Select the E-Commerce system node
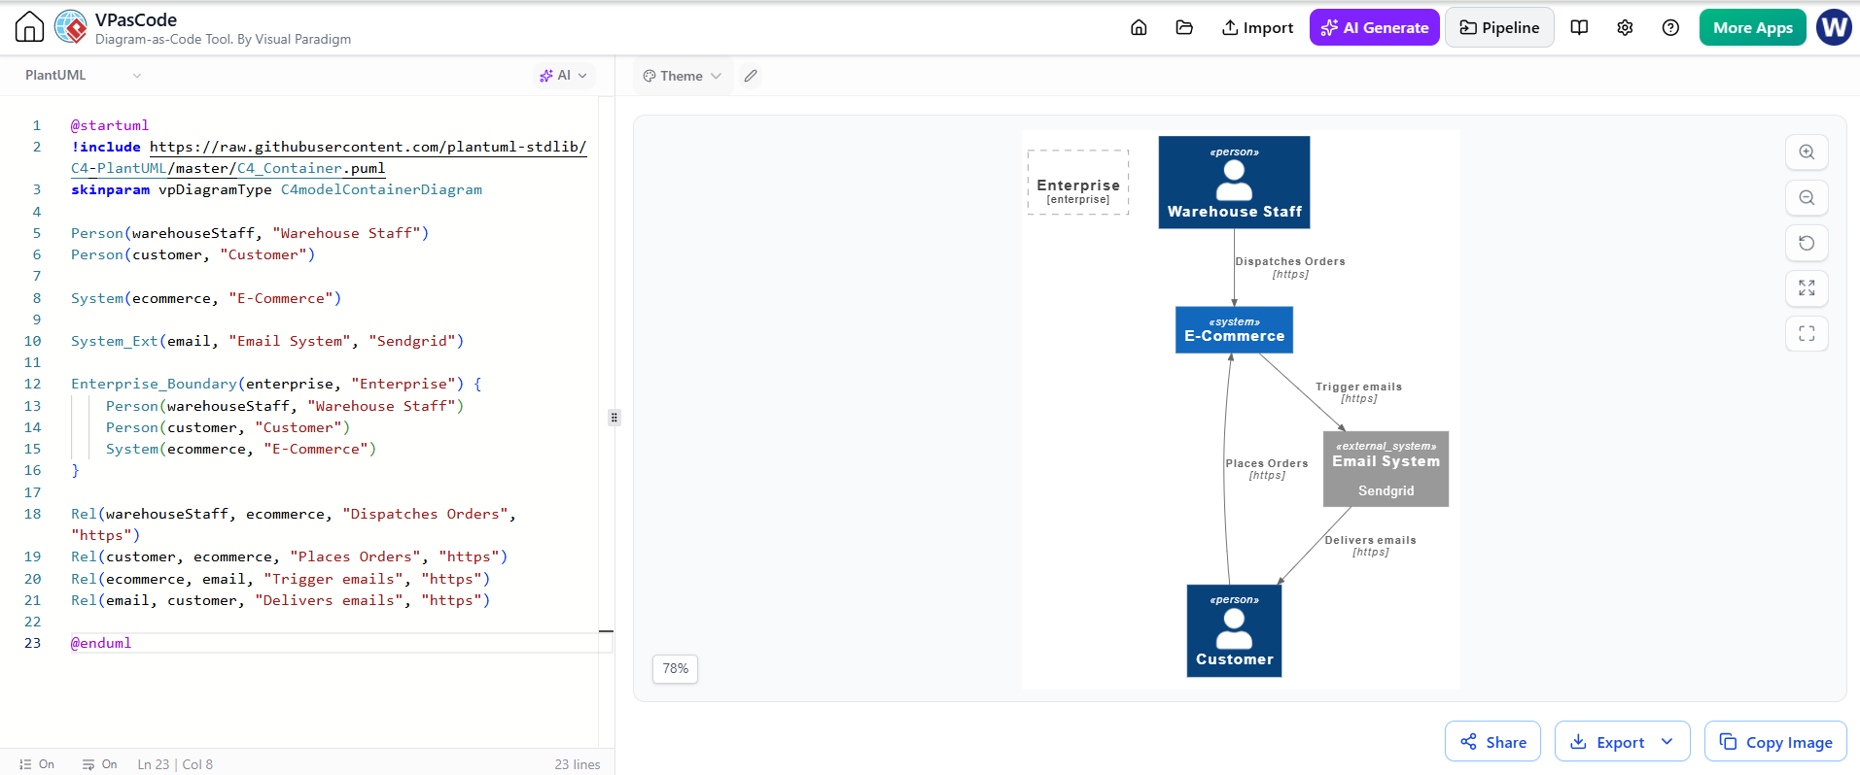The height and width of the screenshot is (775, 1860). 1234,330
